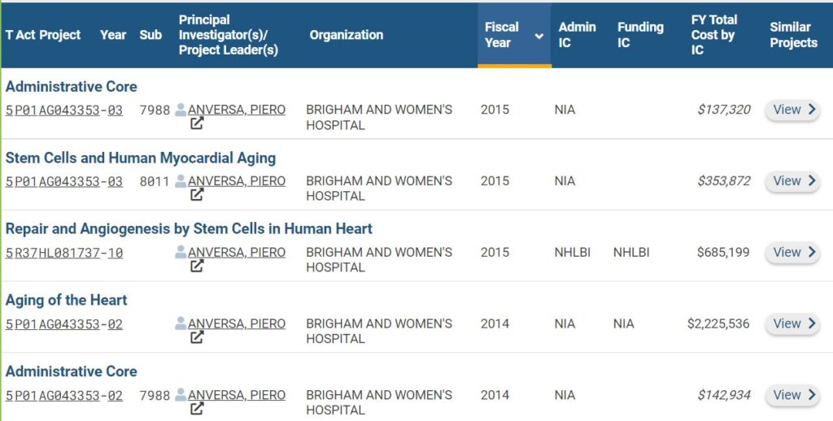
Task: Sort by Organization column header
Action: coord(346,35)
